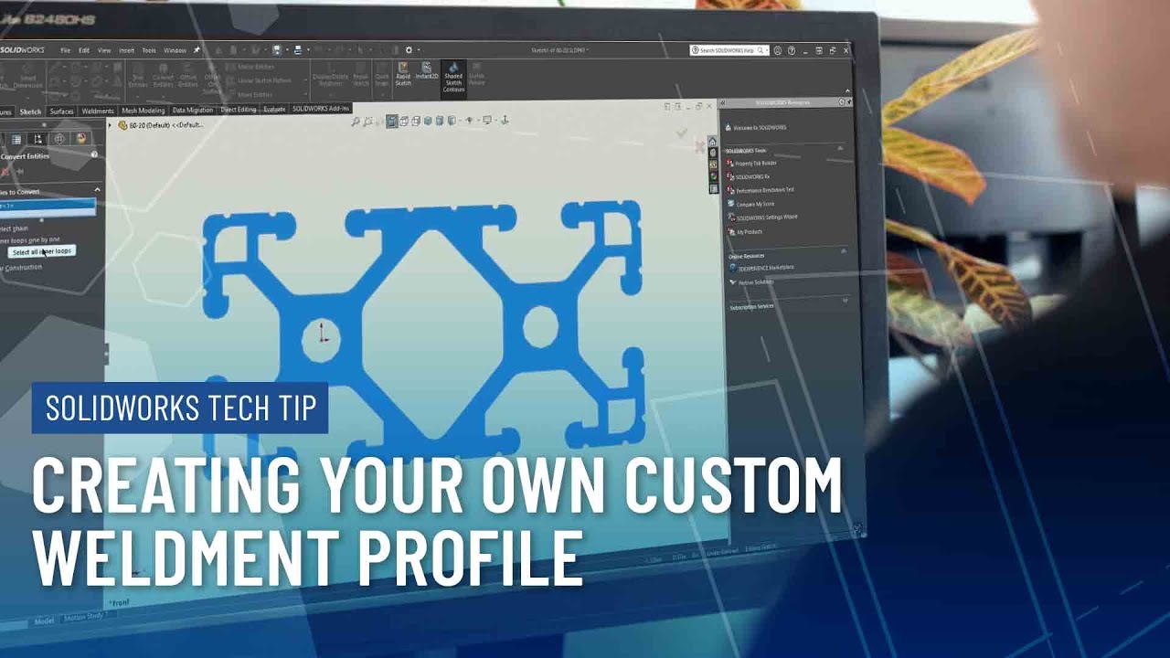1170x658 pixels.
Task: Open the ConfigurationManager tab icon
Action: coord(37,139)
